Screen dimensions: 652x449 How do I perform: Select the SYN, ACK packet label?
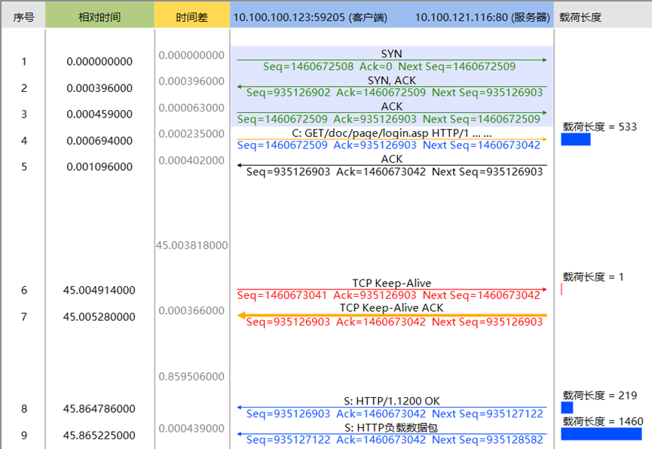point(391,81)
